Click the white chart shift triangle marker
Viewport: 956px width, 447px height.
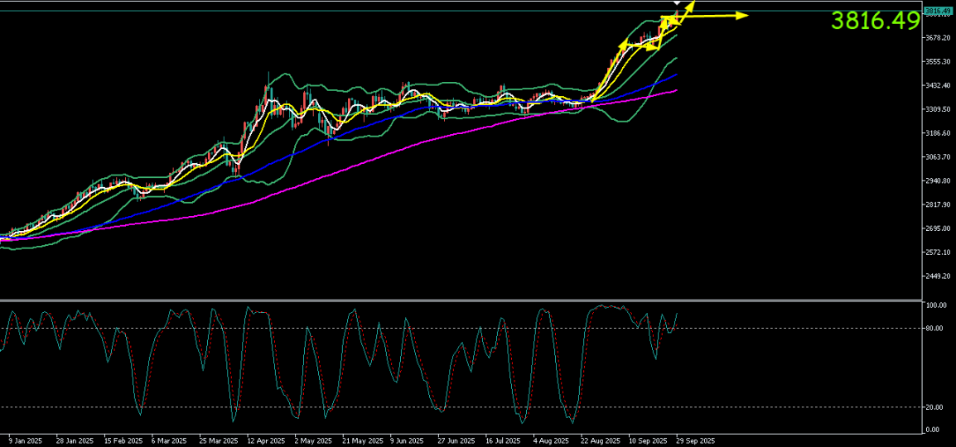pos(677,3)
